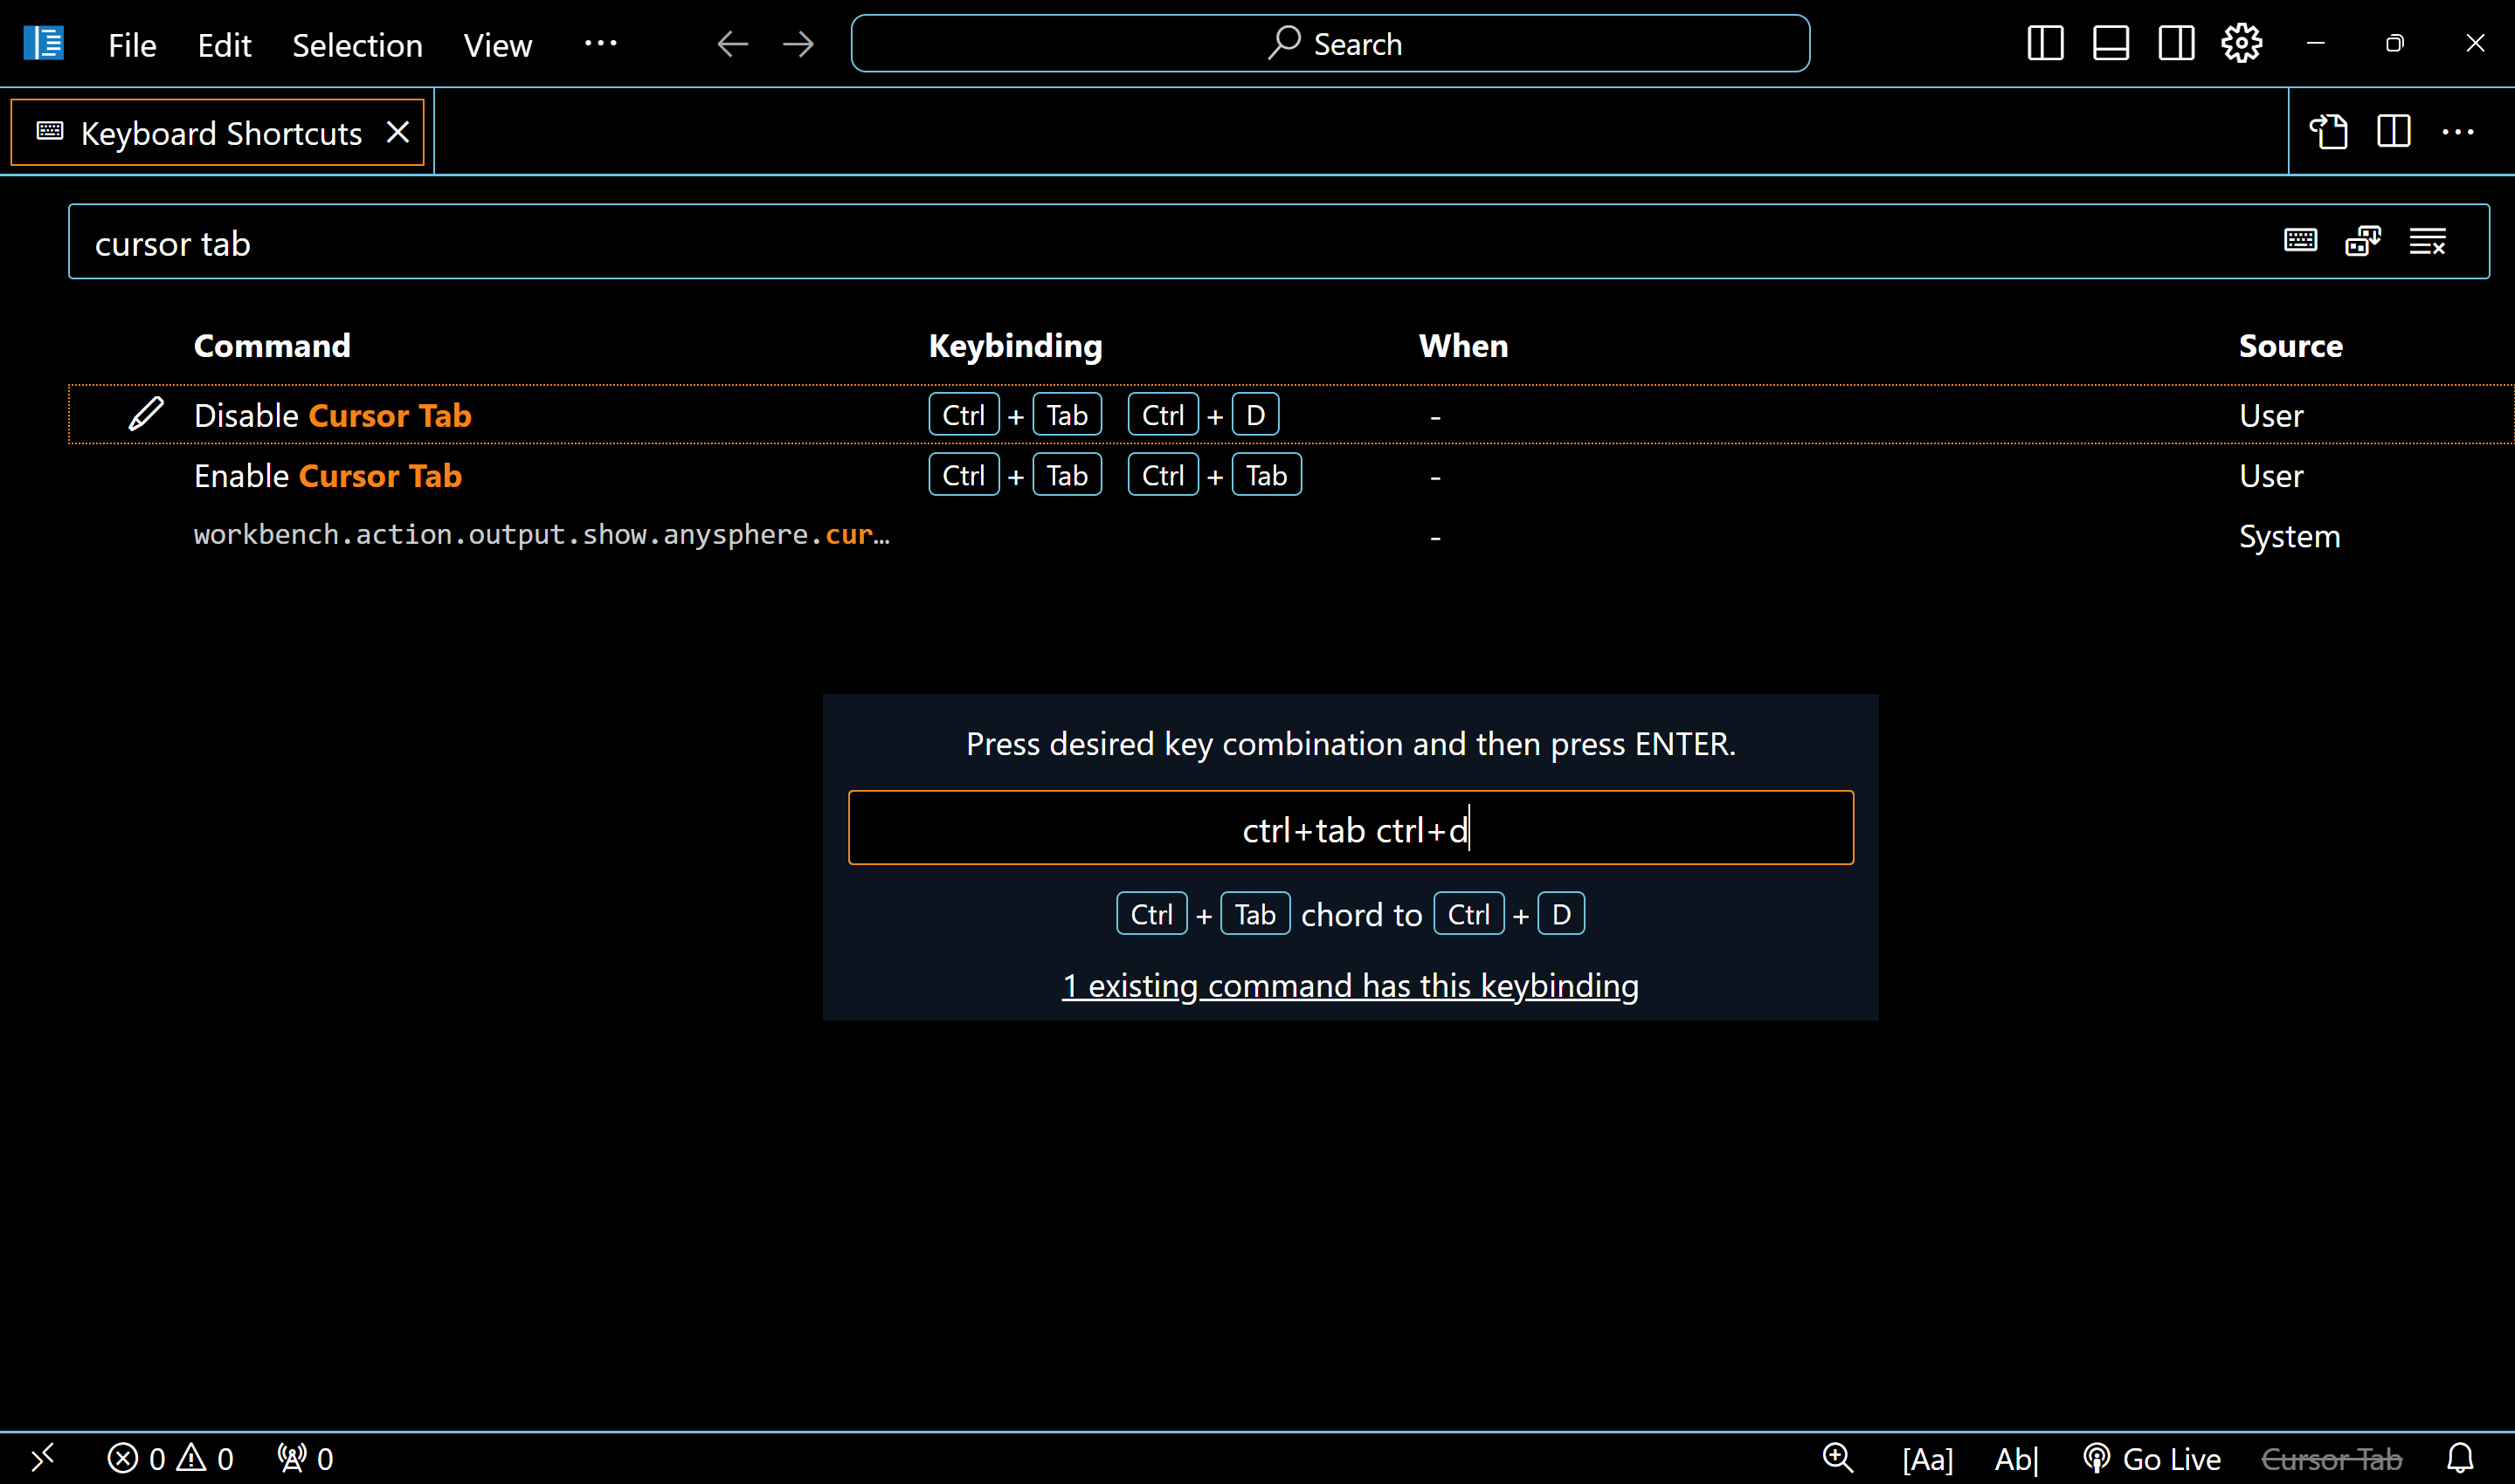Click the strikethrough Cursor Tab status item
The height and width of the screenshot is (1484, 2515).
[x=2332, y=1459]
